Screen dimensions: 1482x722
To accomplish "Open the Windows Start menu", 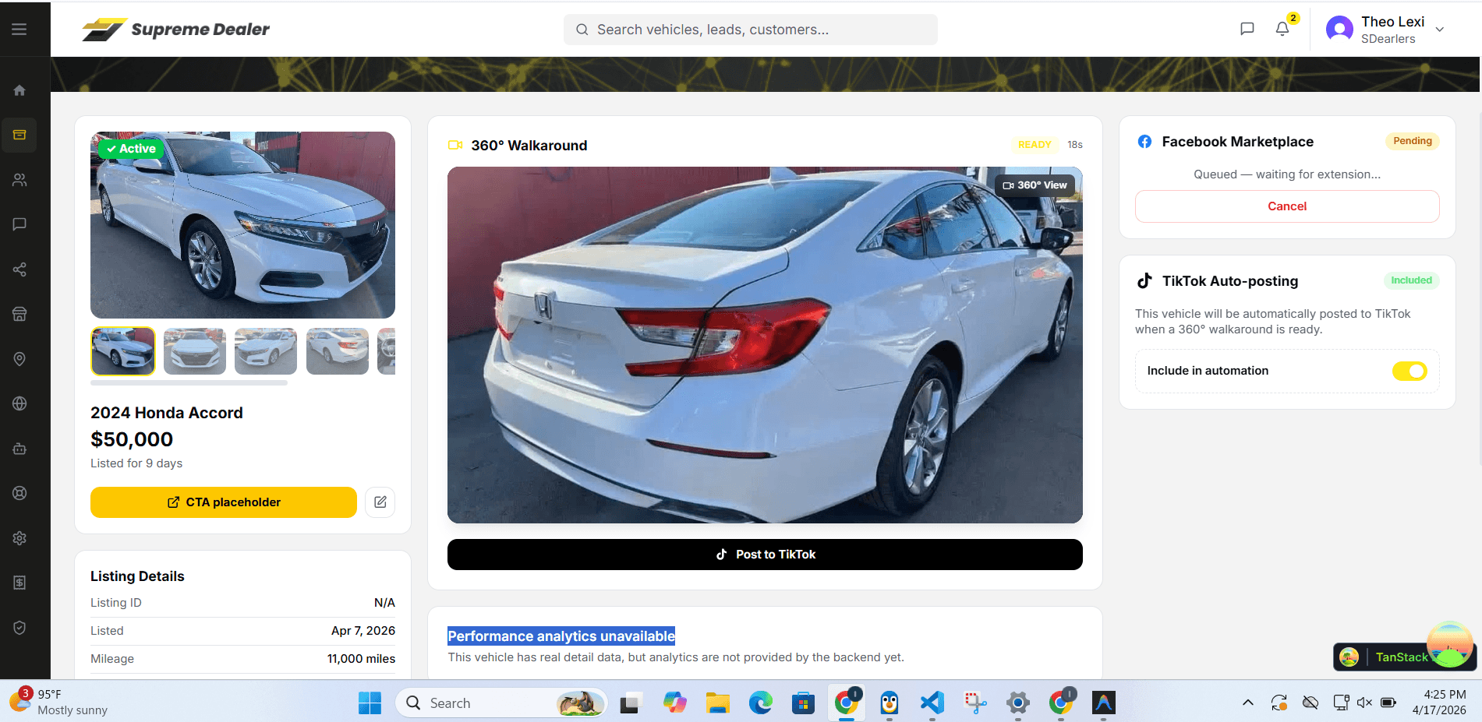I will pyautogui.click(x=370, y=703).
